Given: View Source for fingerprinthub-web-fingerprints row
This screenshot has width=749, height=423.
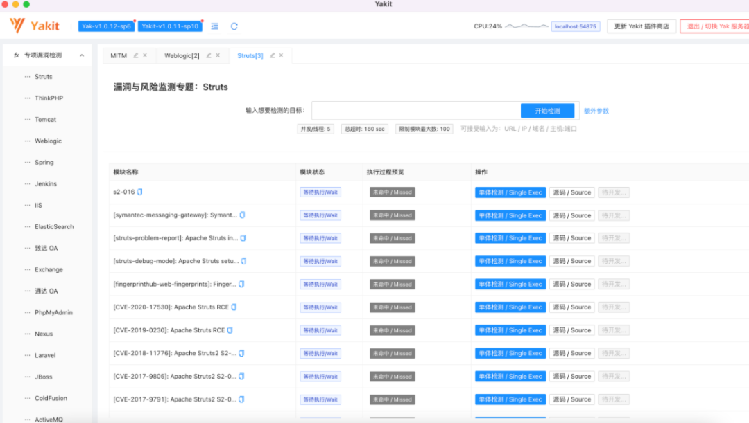Looking at the screenshot, I should click(571, 285).
